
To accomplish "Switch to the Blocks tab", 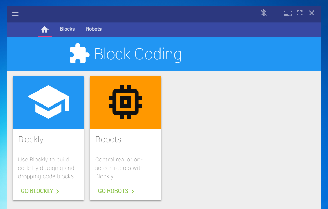I will (67, 29).
